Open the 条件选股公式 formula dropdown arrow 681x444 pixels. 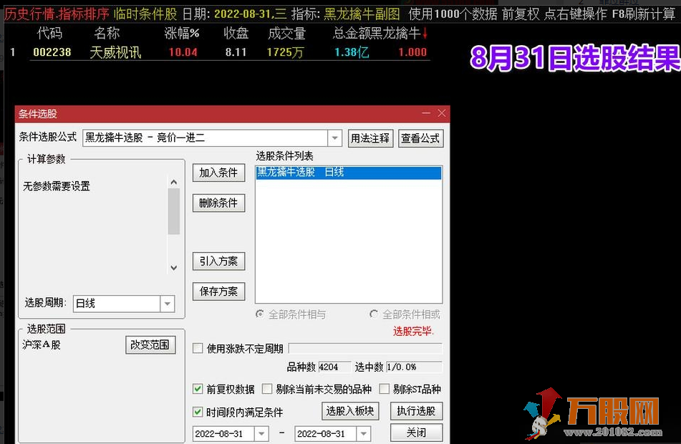tap(334, 138)
